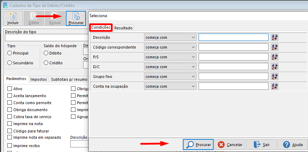Enable the Ativo checkbox
Viewport: 308px width, 152px height.
click(9, 89)
